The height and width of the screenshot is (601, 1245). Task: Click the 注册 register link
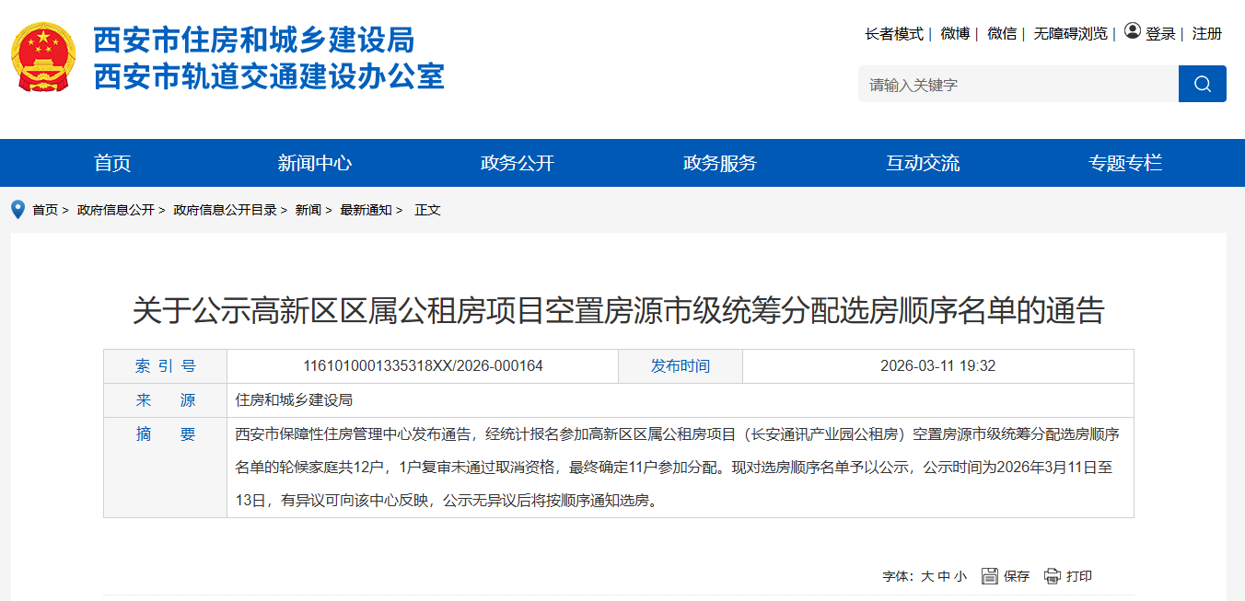1206,34
